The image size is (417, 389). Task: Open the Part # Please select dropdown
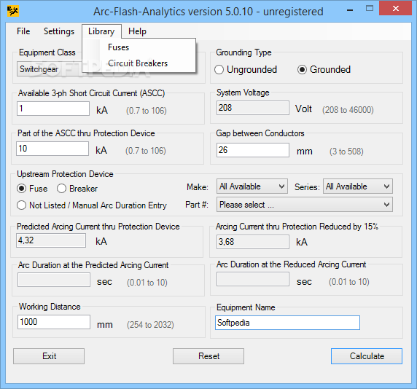(x=305, y=205)
